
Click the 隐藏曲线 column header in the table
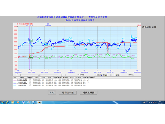tap(30, 77)
